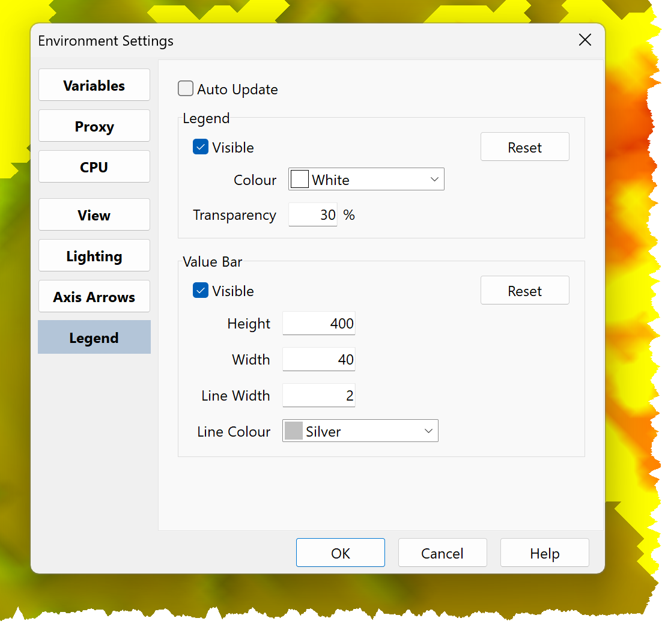Open the Variables settings tab

tap(94, 85)
